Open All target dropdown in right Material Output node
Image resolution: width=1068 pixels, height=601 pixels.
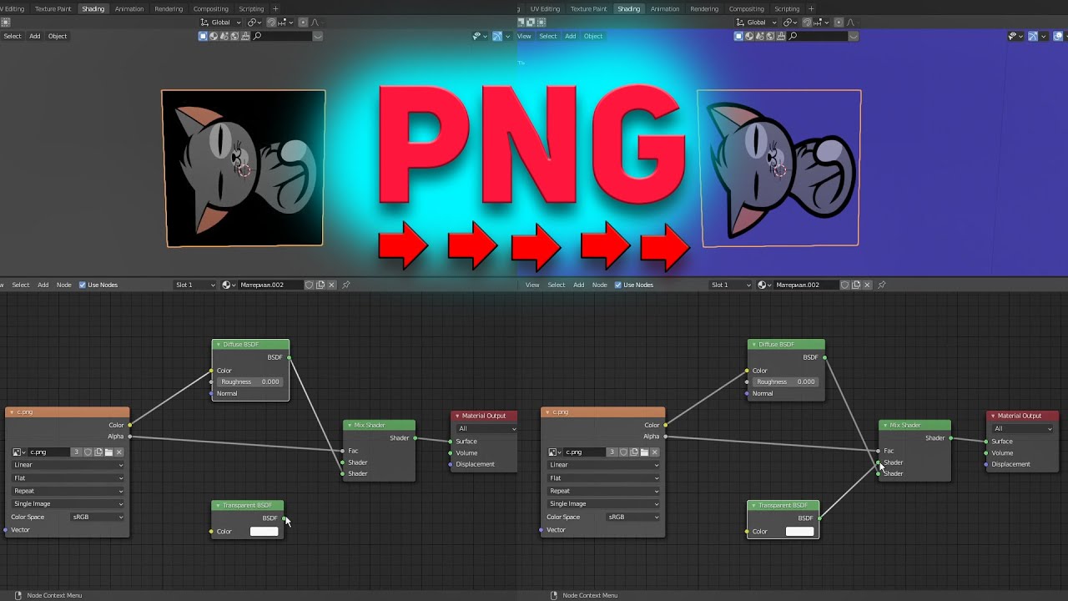click(1023, 428)
